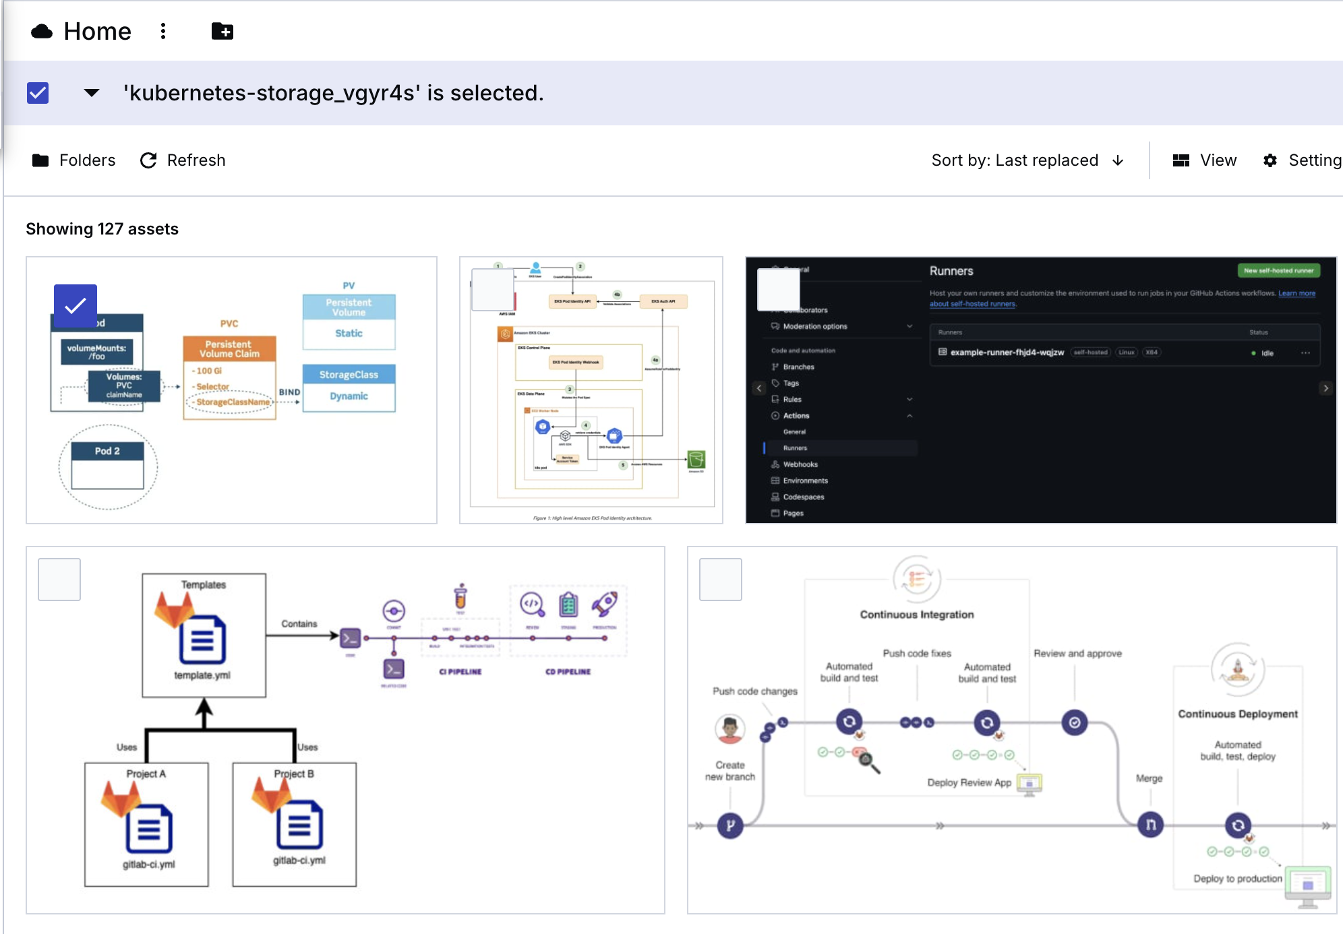Deselect the kubernetes storage PVC diagram checkbox
This screenshot has height=934, width=1343.
76,306
